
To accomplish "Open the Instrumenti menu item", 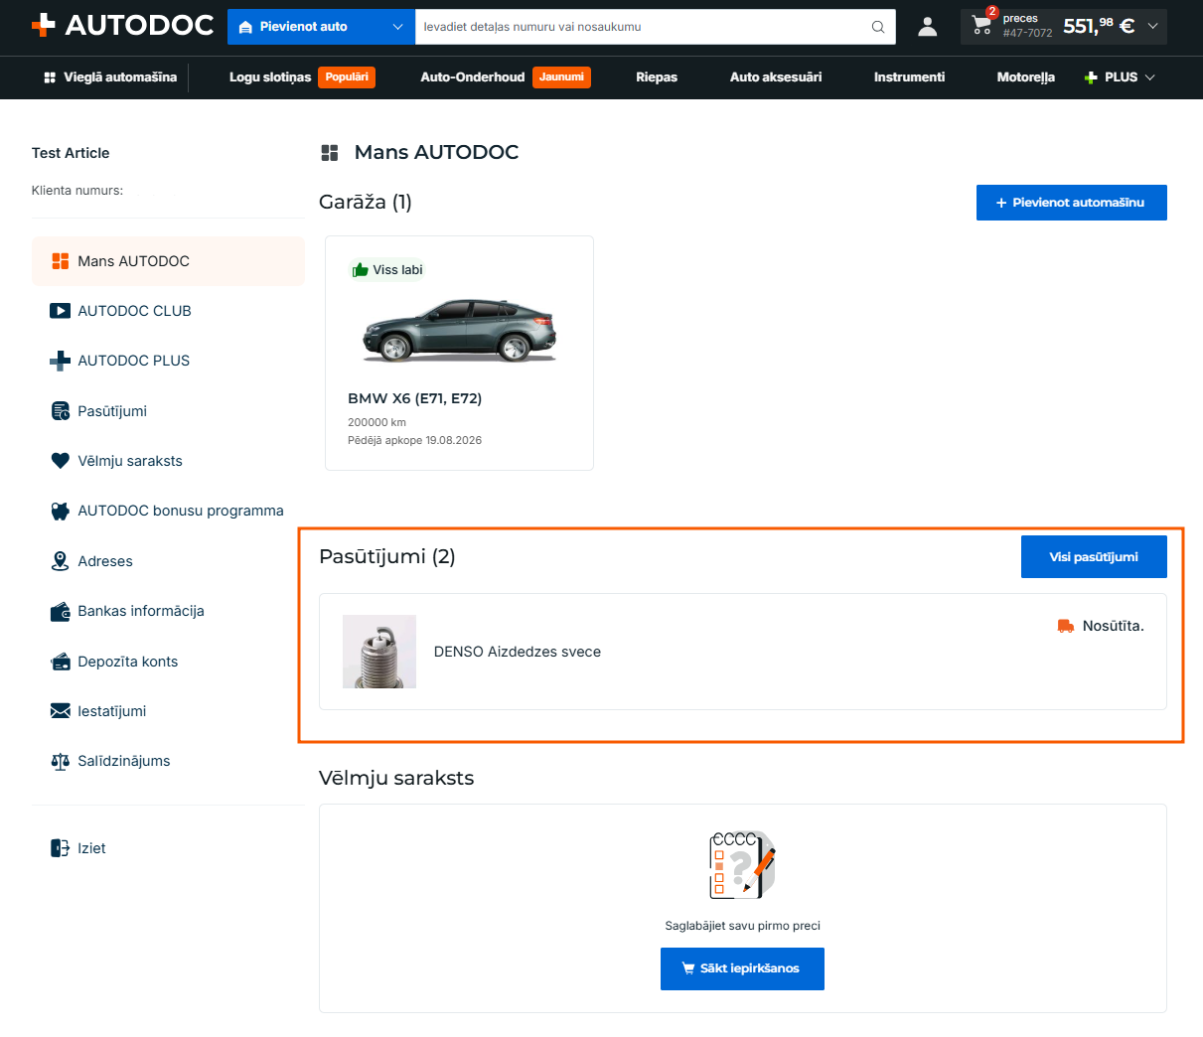I will 909,77.
